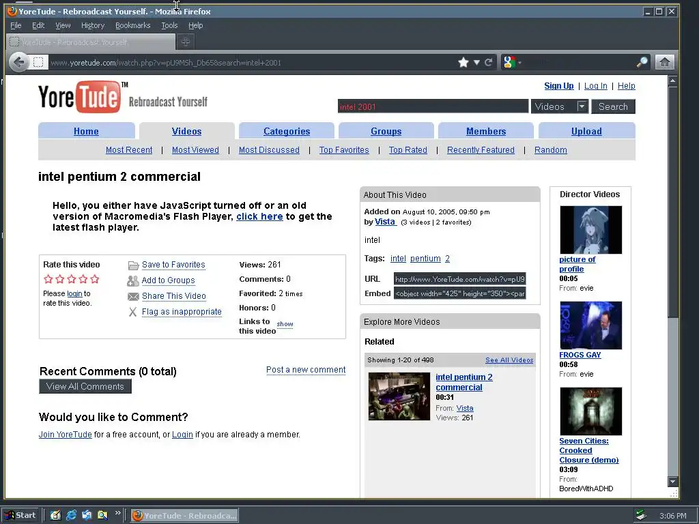This screenshot has width=699, height=524.
Task: Click the Save to Favorites folder icon
Action: pyautogui.click(x=133, y=265)
